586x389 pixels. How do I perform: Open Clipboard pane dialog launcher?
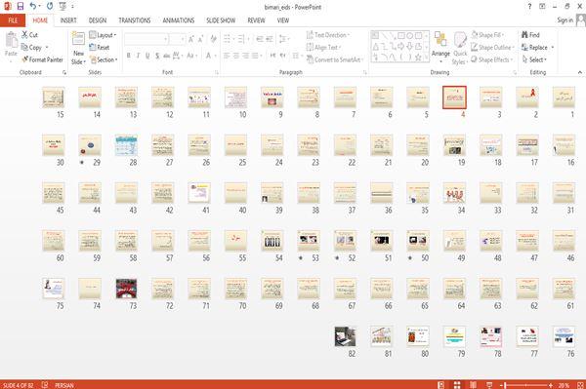64,73
